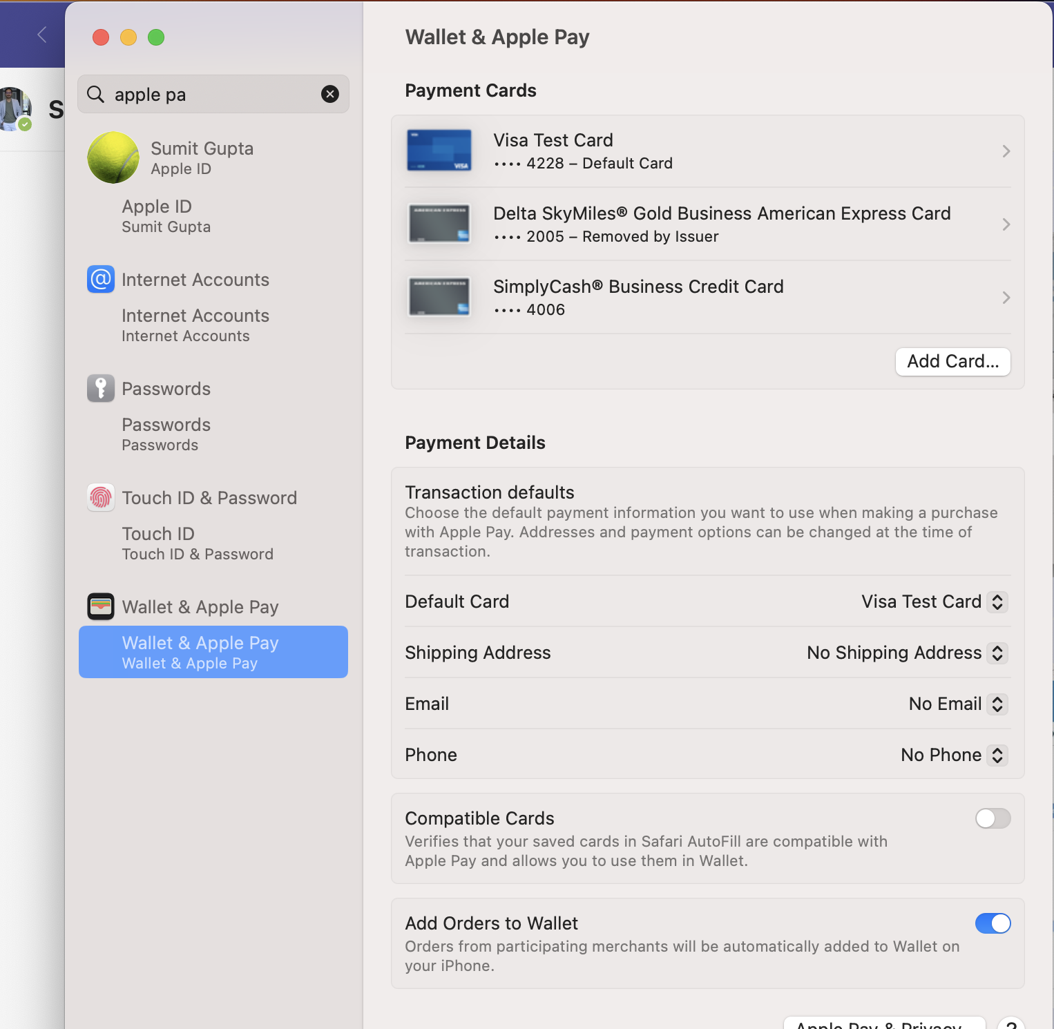Click the Visa Test Card thumbnail
1054x1029 pixels.
click(439, 151)
